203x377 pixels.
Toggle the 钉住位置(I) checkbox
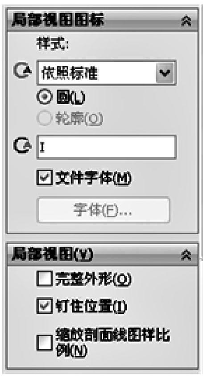44,306
